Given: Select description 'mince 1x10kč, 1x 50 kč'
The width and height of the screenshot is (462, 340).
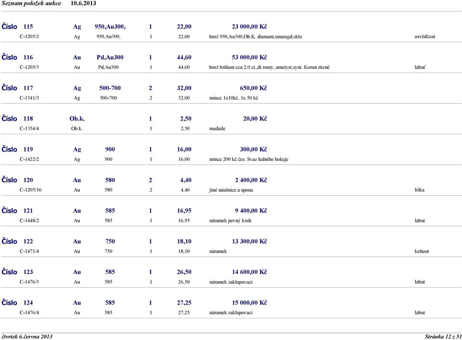Looking at the screenshot, I should 234,98.
